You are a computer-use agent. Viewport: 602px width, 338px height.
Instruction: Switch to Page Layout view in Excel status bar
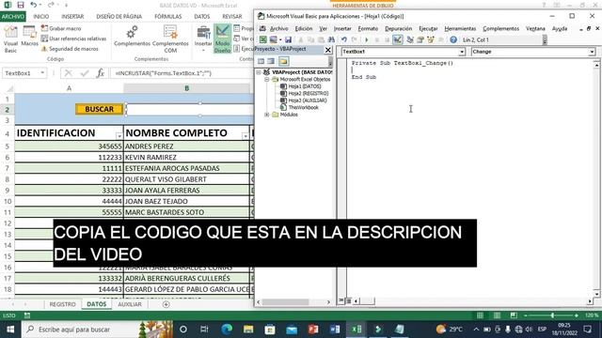tap(497, 315)
